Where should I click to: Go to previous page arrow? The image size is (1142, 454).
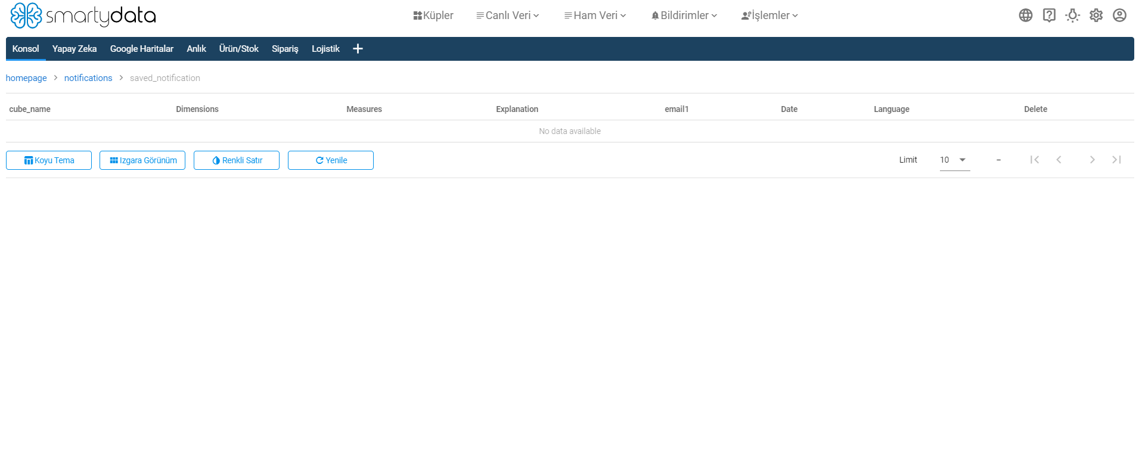1059,160
